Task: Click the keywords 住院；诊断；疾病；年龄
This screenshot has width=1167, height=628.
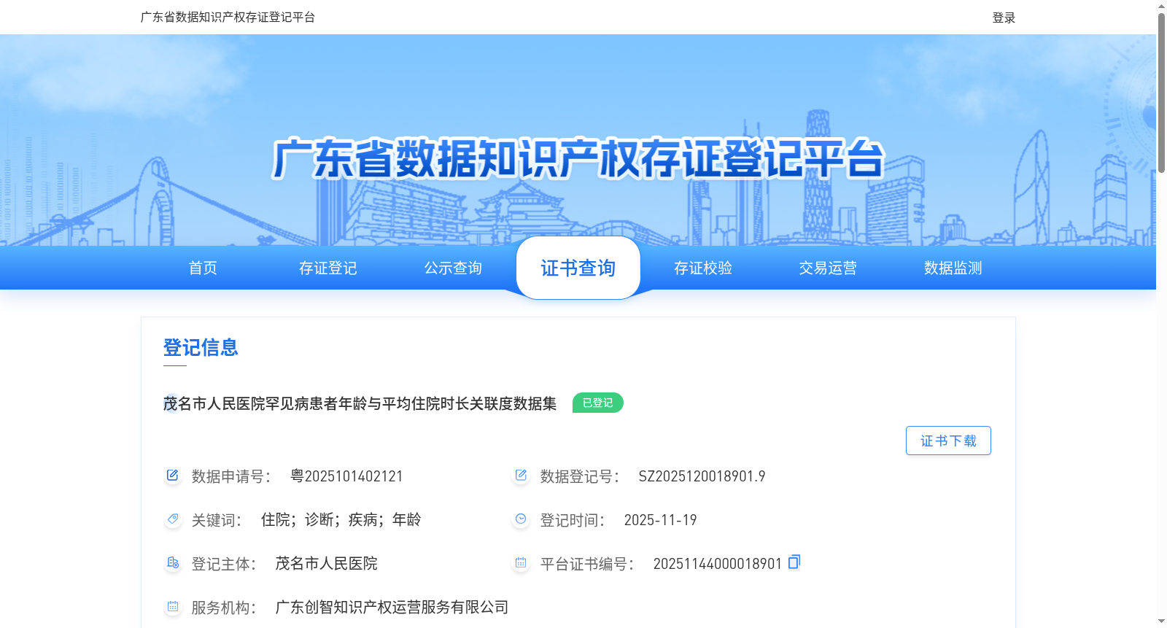Action: 341,519
